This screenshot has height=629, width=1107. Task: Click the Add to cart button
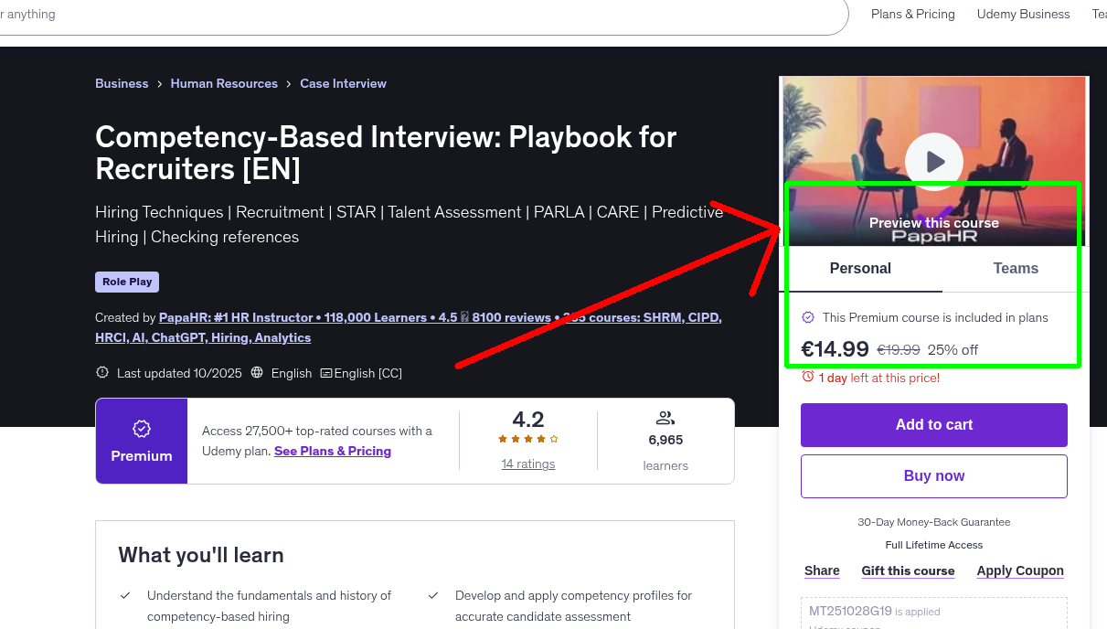point(933,424)
